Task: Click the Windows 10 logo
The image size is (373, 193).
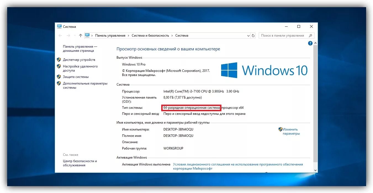Action: tap(264, 70)
